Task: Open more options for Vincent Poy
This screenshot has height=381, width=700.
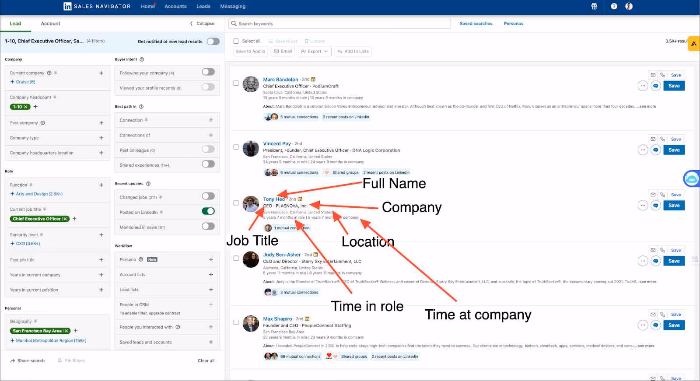Action: coord(643,150)
